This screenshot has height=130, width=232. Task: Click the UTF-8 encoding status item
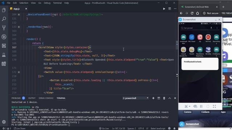coord(141,129)
